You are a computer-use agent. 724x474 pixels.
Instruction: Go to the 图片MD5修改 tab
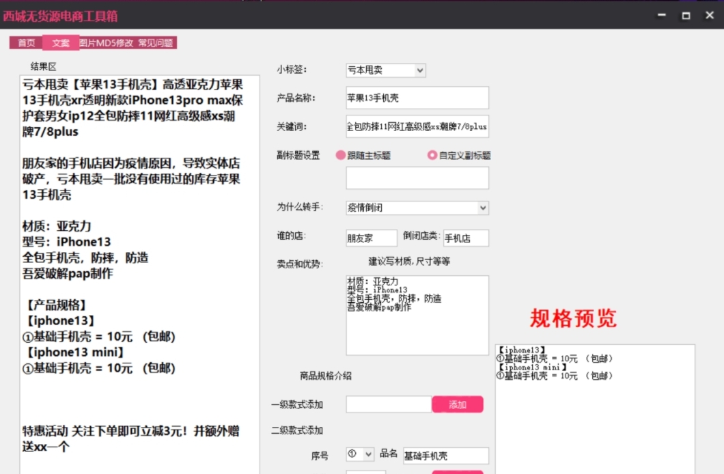pyautogui.click(x=107, y=43)
